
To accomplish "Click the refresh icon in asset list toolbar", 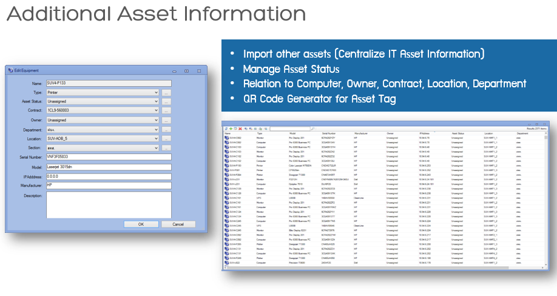I will point(226,129).
